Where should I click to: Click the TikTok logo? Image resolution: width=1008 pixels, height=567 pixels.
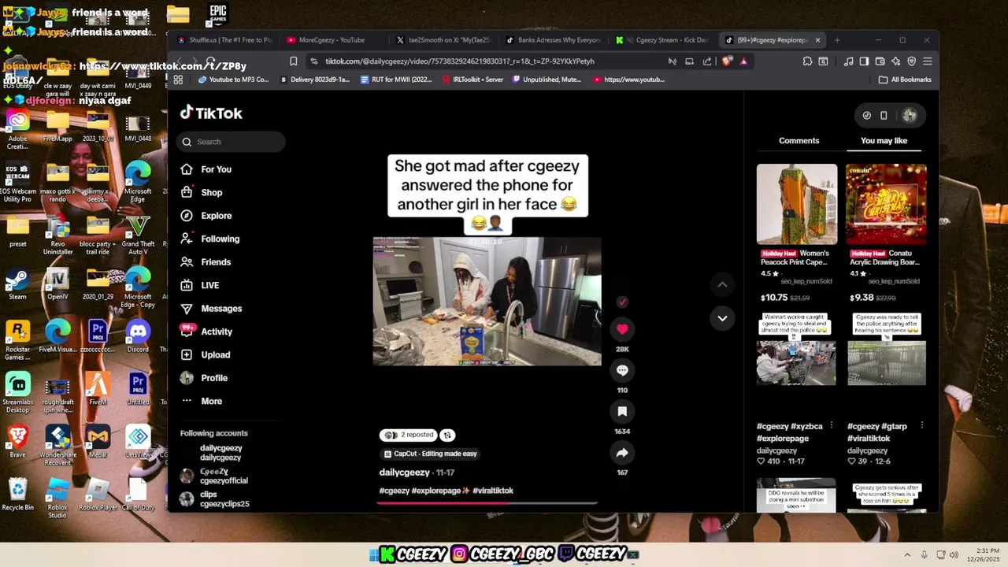pyautogui.click(x=211, y=113)
